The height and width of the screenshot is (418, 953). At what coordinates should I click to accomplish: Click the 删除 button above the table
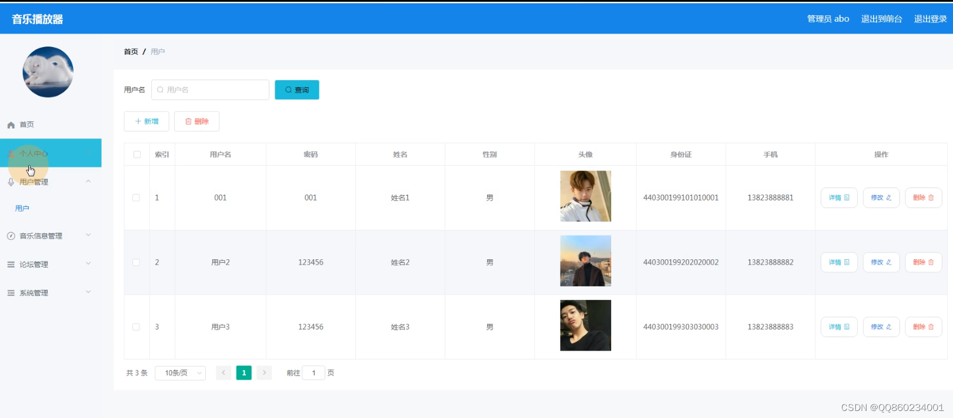point(197,121)
